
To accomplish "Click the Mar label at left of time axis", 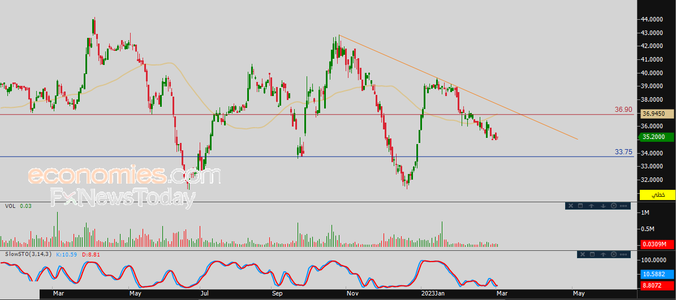I will click(x=58, y=294).
